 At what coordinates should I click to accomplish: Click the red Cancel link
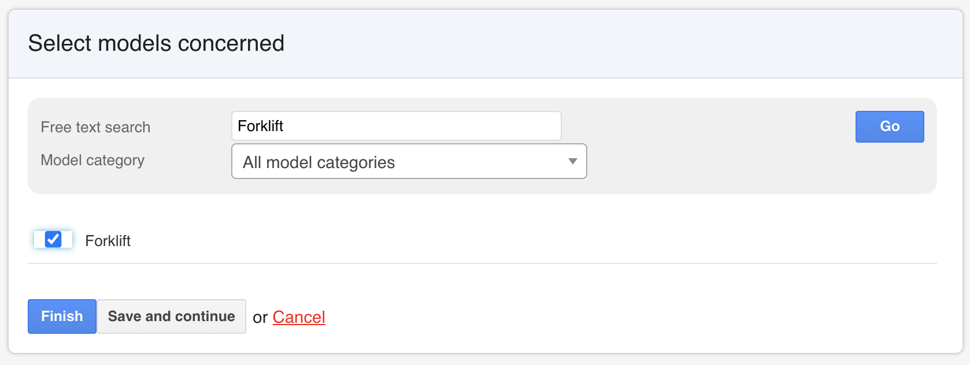[x=299, y=317]
